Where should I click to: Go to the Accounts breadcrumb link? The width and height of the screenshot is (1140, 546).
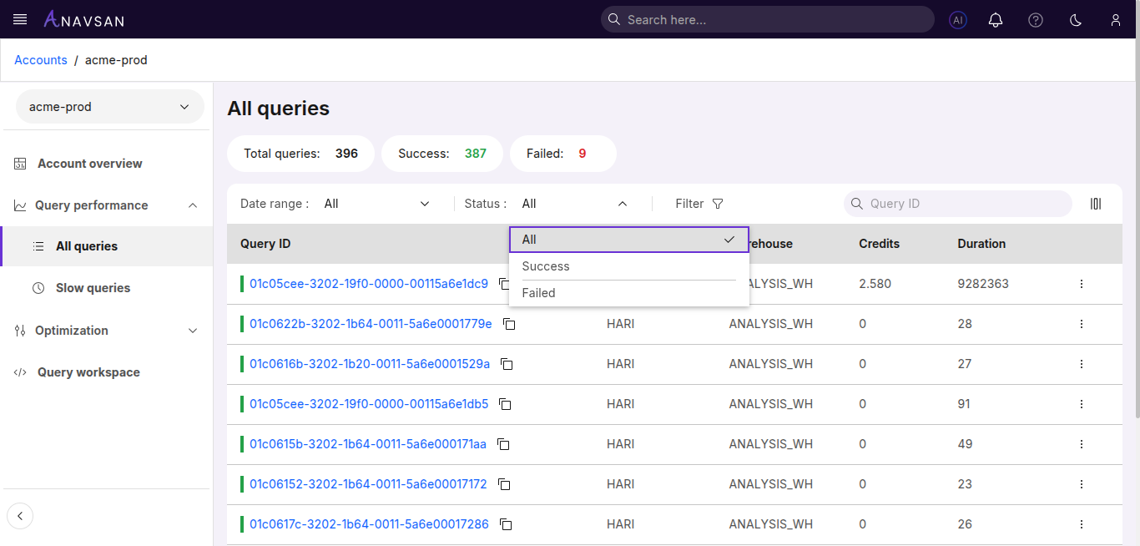click(41, 60)
